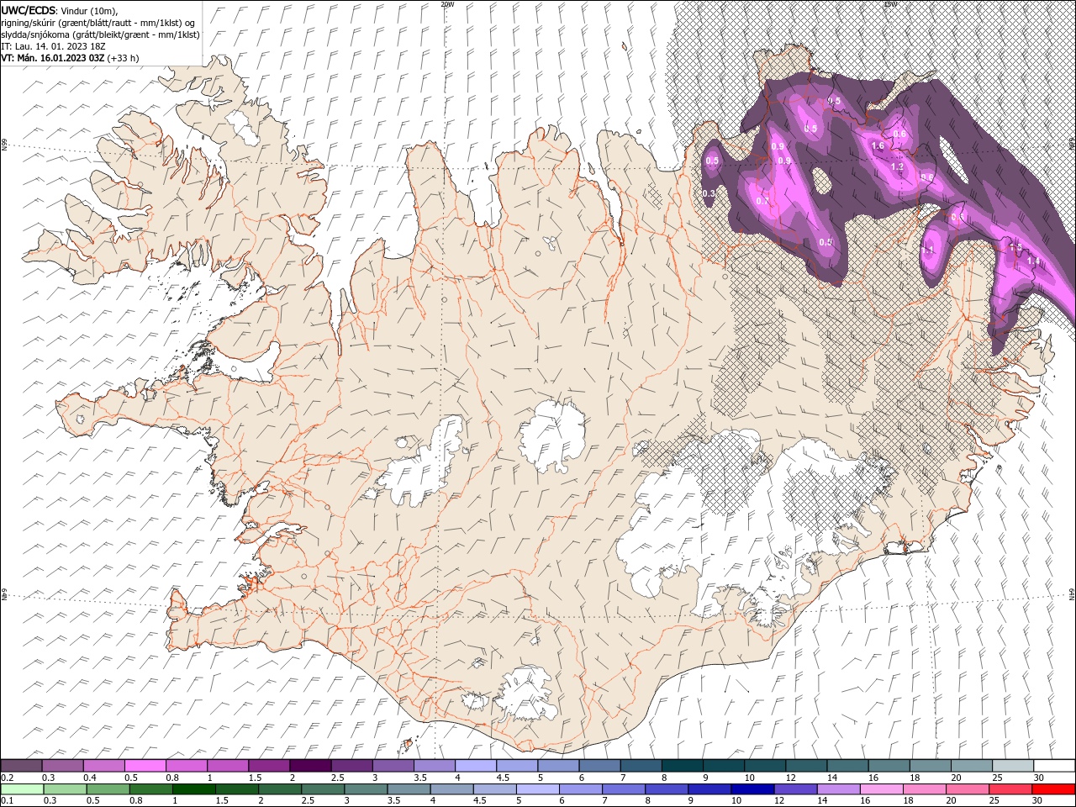This screenshot has height=807, width=1076.
Task: Click the 0.3 precipitation value on the map
Action: click(709, 193)
